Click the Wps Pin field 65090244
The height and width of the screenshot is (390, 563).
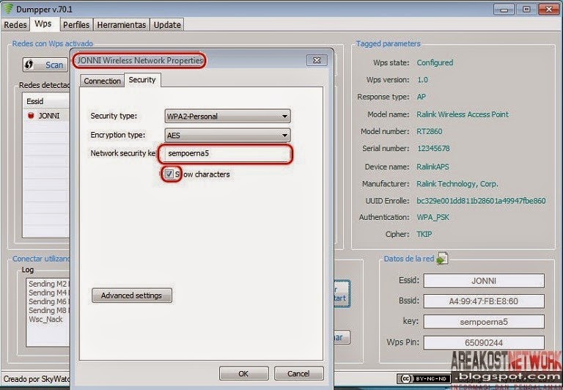pos(484,342)
